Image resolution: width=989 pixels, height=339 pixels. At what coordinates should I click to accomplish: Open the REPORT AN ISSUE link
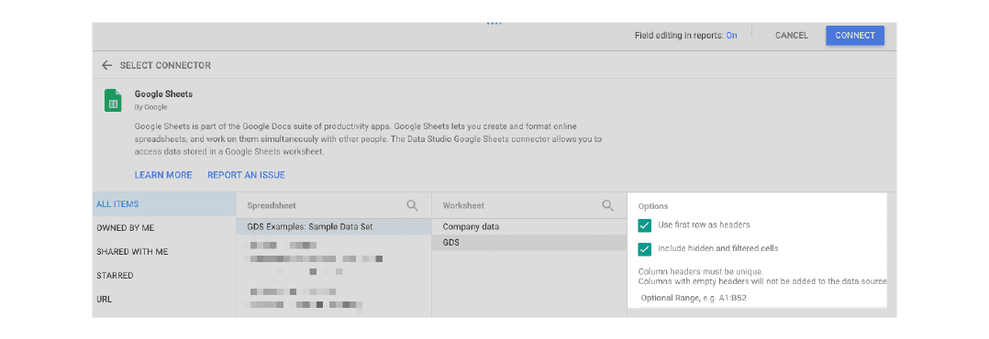pos(246,175)
